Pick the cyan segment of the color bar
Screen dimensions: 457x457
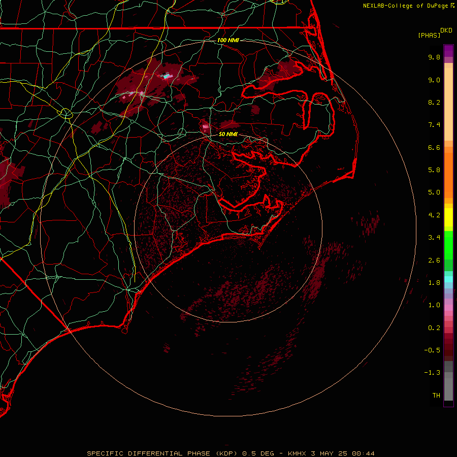pos(448,279)
